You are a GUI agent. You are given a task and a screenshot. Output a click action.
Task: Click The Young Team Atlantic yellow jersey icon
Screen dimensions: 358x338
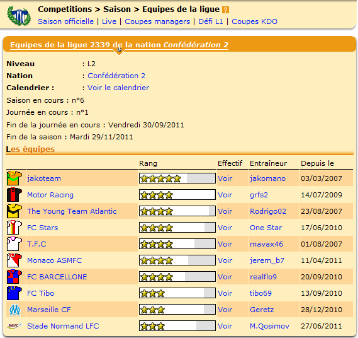14,211
